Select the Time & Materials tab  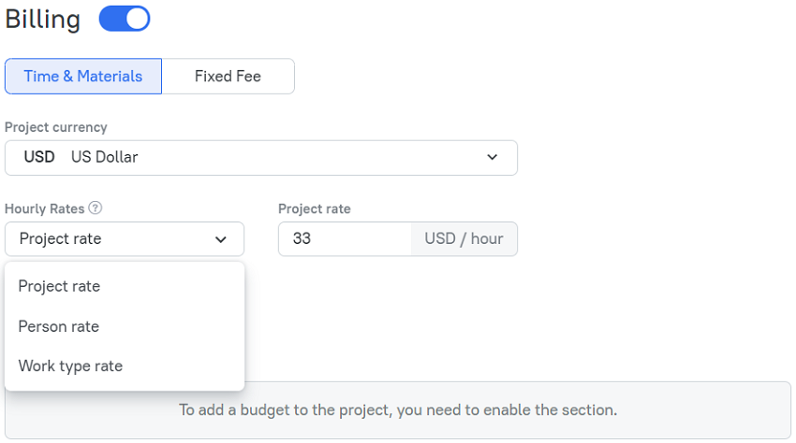pos(83,76)
